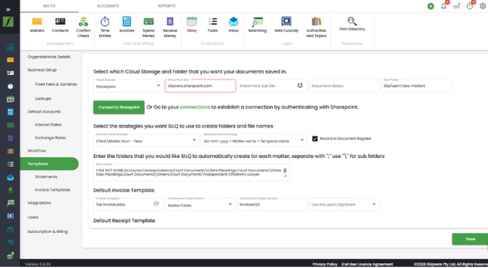Image resolution: width=488 pixels, height=268 pixels.
Task: Open the chart icon beside the bell
Action: (x=457, y=7)
